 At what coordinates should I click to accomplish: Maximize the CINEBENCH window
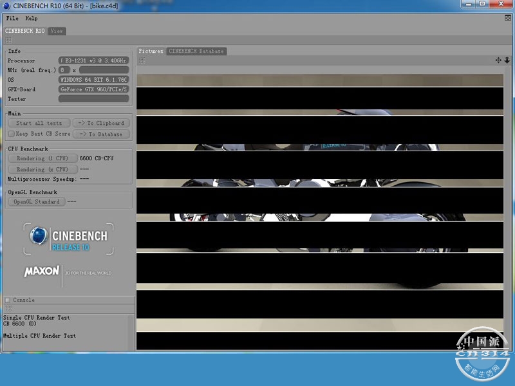[x=482, y=4]
